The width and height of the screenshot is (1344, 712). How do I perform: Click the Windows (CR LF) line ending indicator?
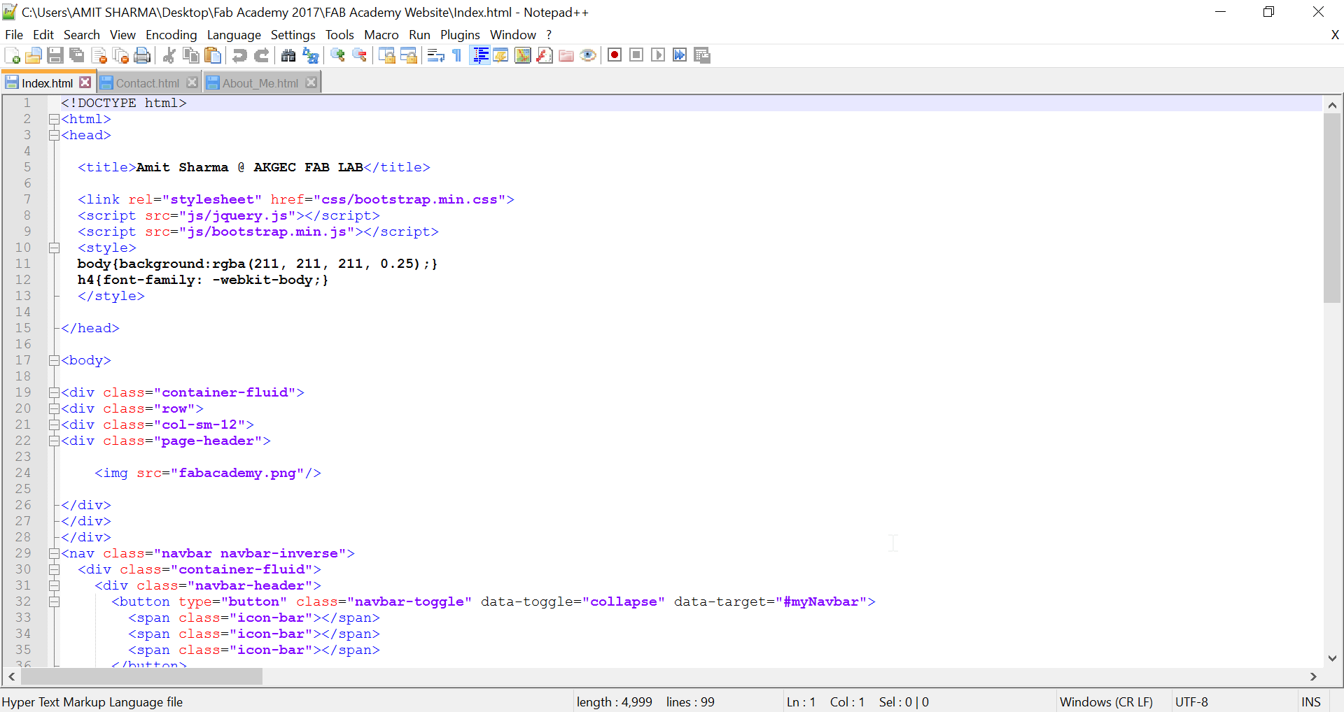point(1106,702)
